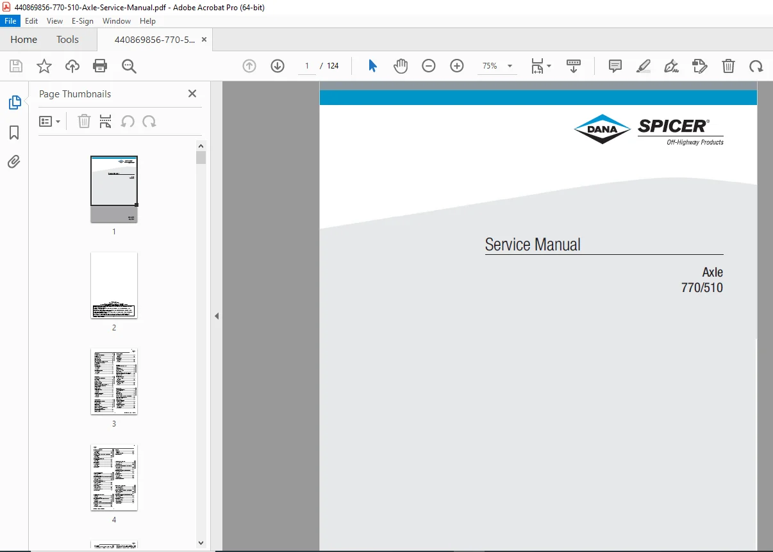The image size is (773, 552).
Task: Switch to the Tools tab
Action: click(x=67, y=40)
